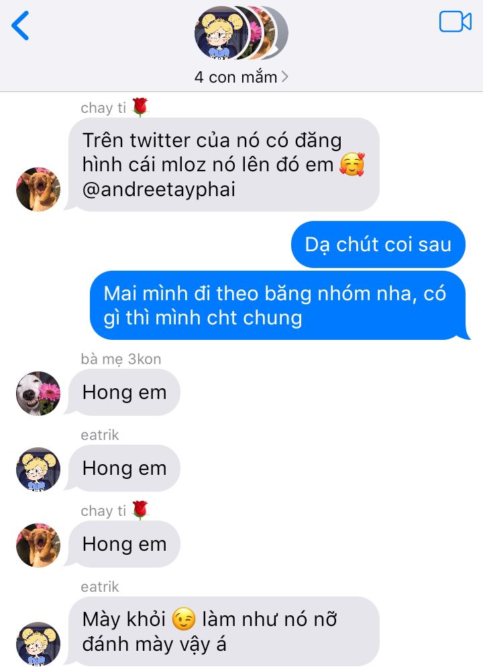
Task: Select chay ti's 'Hong em' message bubble
Action: click(x=124, y=544)
